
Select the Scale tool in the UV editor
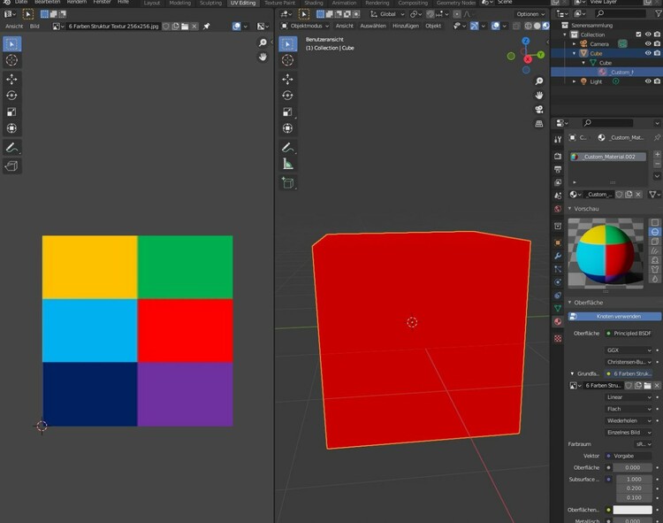(x=11, y=112)
